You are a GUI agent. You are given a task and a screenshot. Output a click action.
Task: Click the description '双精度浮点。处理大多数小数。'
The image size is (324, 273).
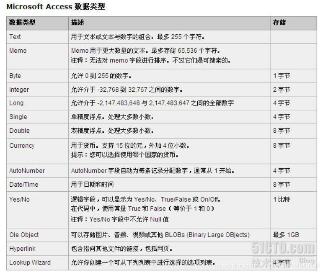(x=112, y=130)
